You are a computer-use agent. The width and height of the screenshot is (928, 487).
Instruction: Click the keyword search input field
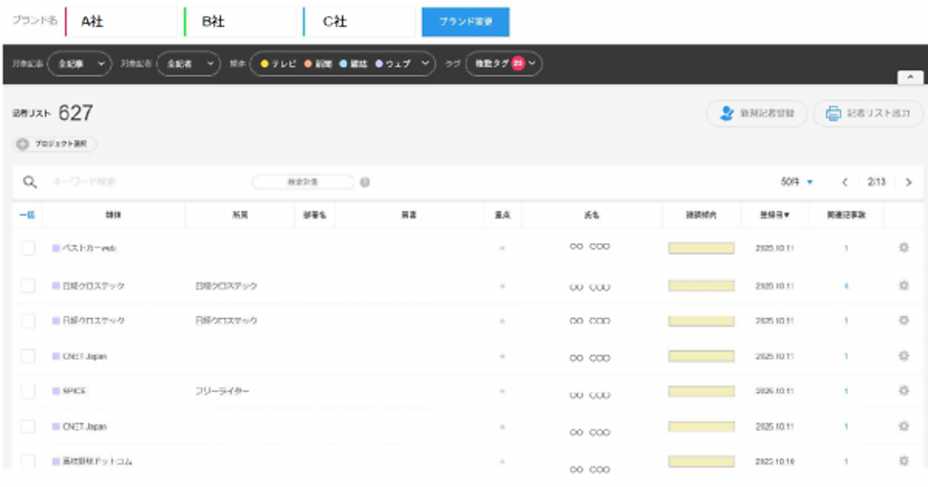pyautogui.click(x=139, y=182)
